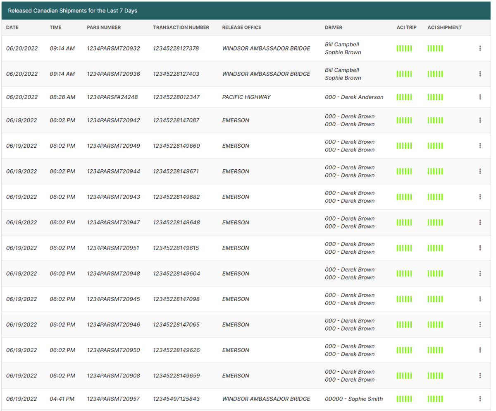Image resolution: width=496 pixels, height=411 pixels.
Task: Open kebab menu for PARS 1234PARSMT20932
Action: [480, 48]
